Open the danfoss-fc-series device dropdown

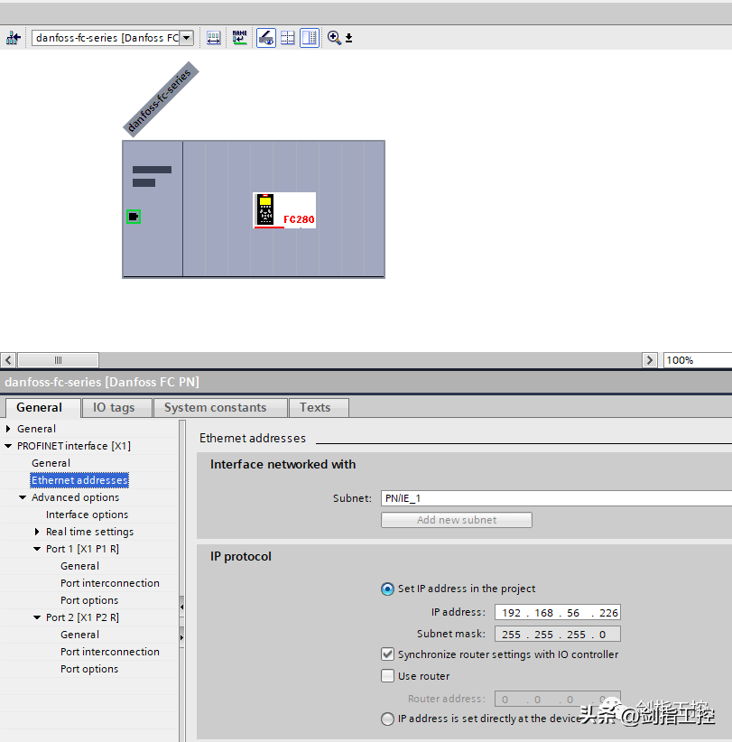coord(186,38)
